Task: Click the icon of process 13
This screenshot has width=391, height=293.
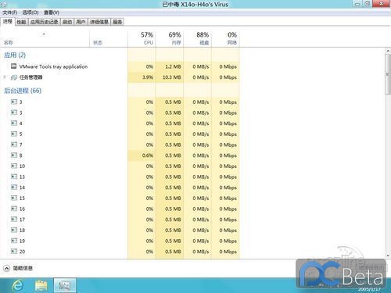Action: 14,177
